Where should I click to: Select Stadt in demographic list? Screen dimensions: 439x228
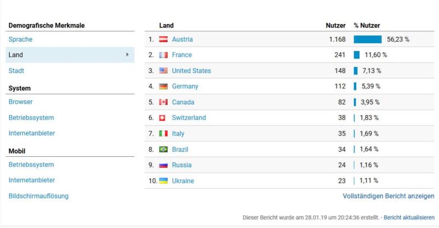pyautogui.click(x=16, y=71)
